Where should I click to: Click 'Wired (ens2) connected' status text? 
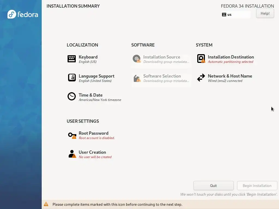225,81
